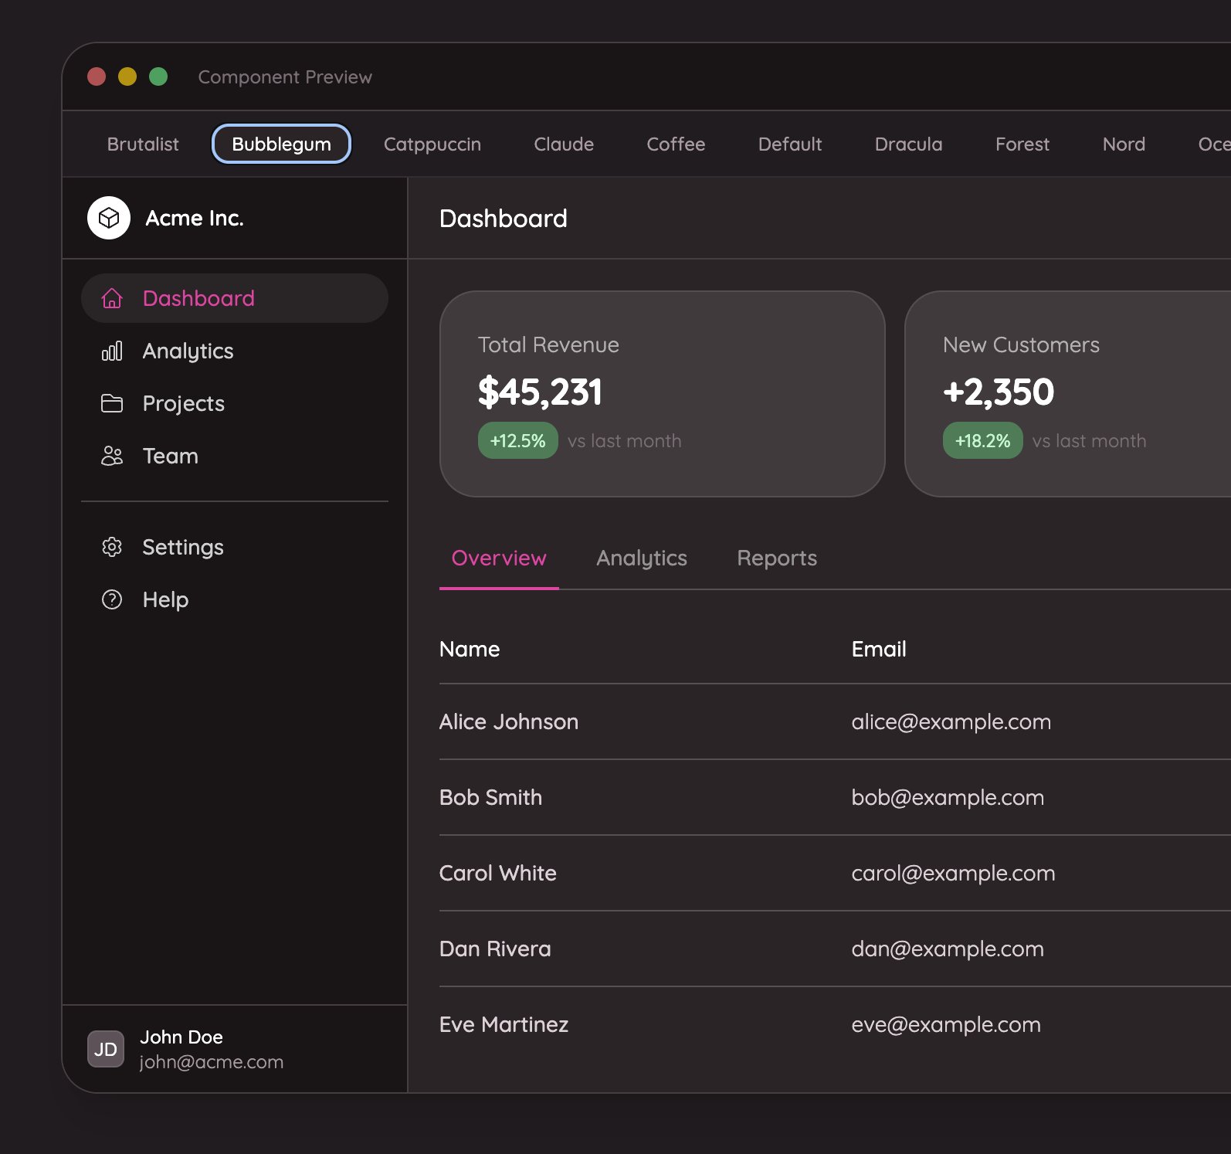Click the Dashboard home icon in sidebar

112,298
